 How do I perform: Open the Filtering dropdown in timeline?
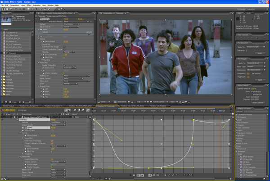click(x=58, y=146)
